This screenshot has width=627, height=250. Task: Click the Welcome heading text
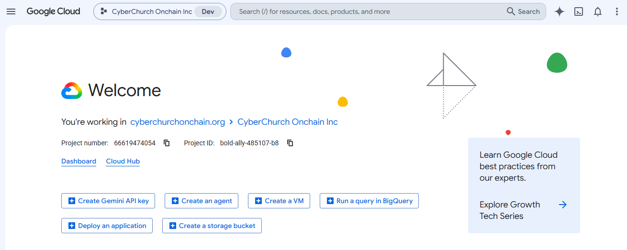pos(124,90)
